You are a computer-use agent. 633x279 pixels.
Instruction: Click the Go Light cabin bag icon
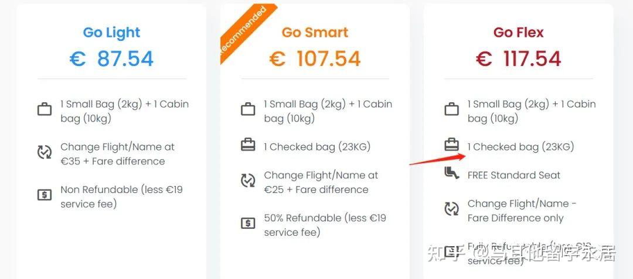45,109
